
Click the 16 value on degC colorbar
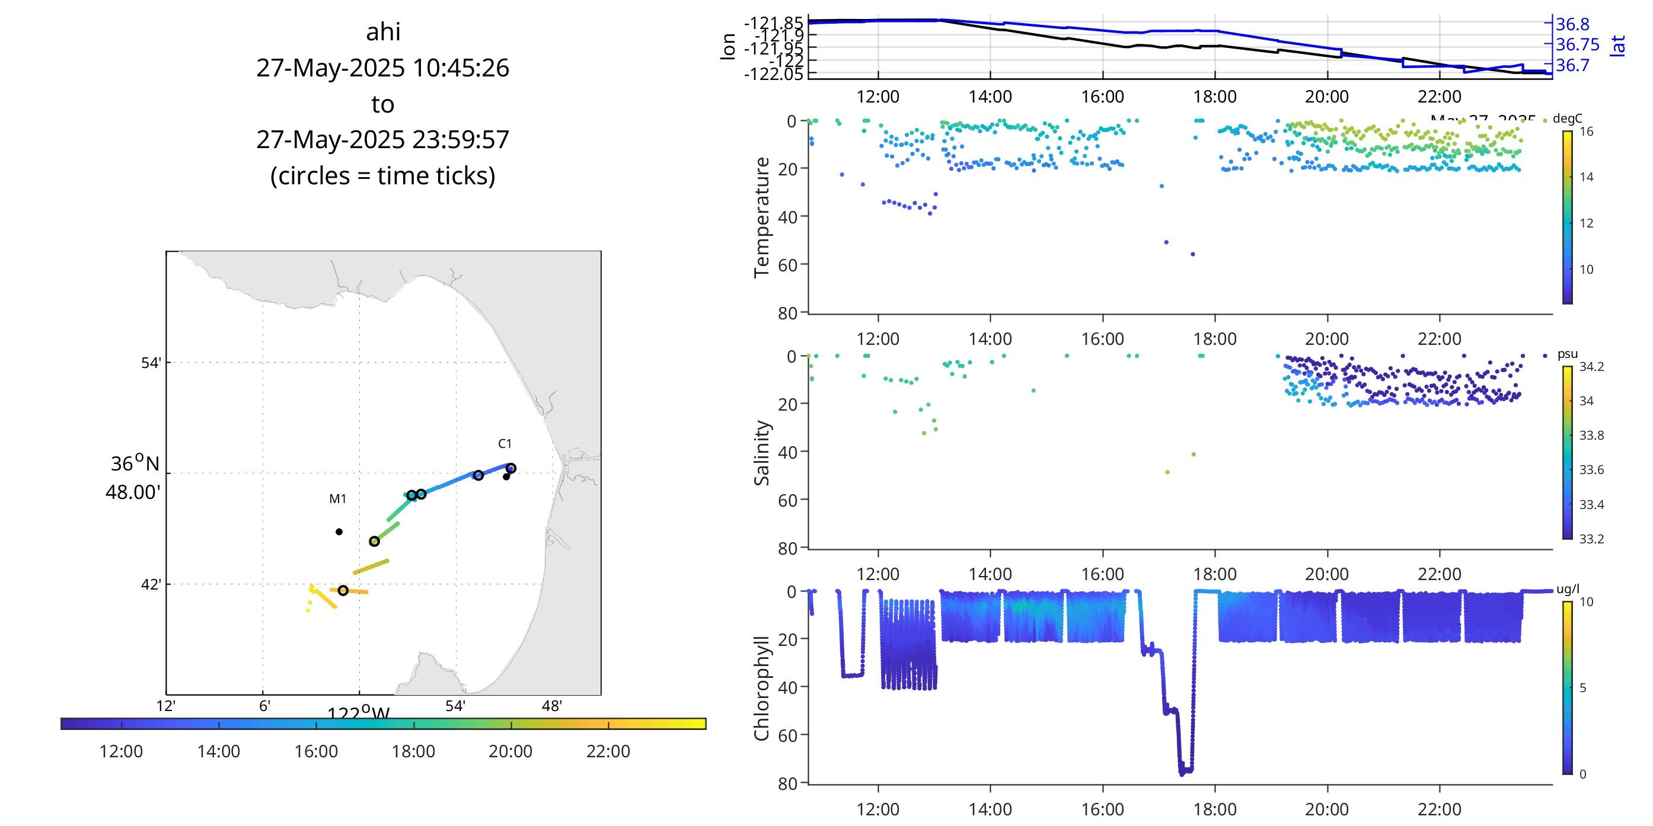(x=1586, y=132)
